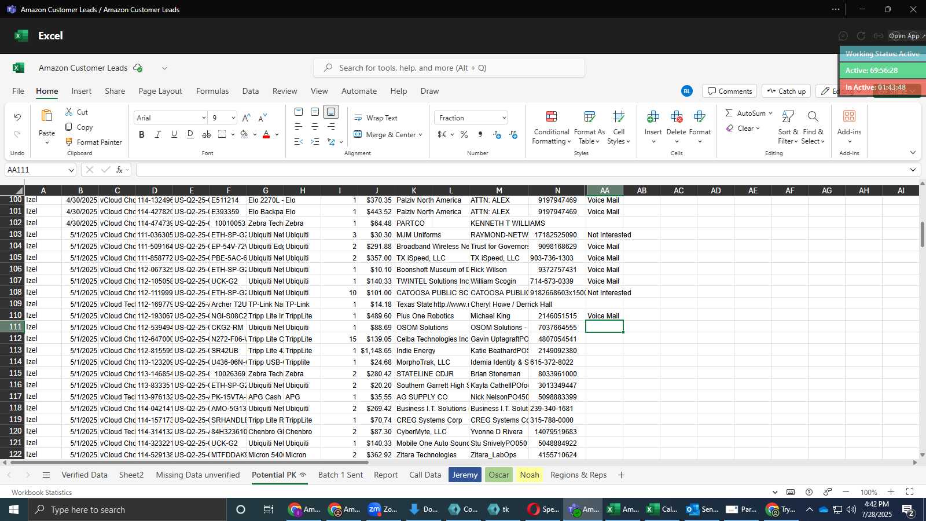
Task: Toggle Wrap Text
Action: [x=376, y=118]
